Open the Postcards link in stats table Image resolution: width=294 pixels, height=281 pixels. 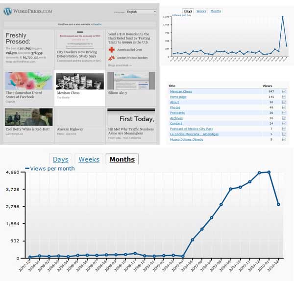click(176, 112)
